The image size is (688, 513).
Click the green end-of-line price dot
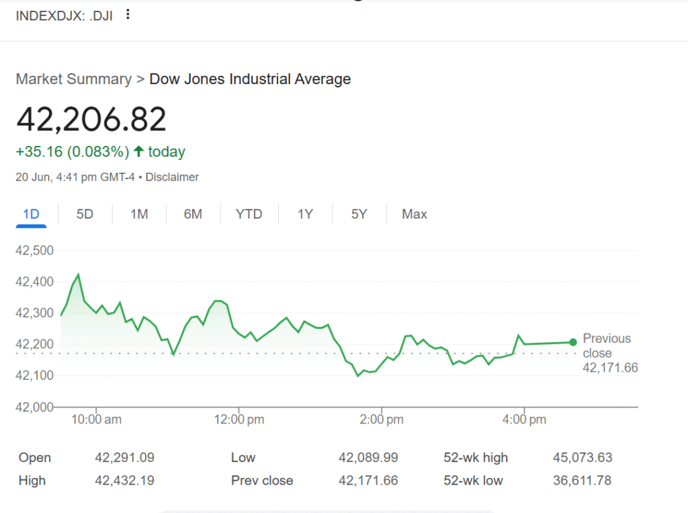point(573,342)
